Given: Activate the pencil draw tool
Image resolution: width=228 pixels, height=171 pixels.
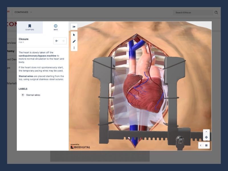Looking at the screenshot, I should (x=74, y=41).
